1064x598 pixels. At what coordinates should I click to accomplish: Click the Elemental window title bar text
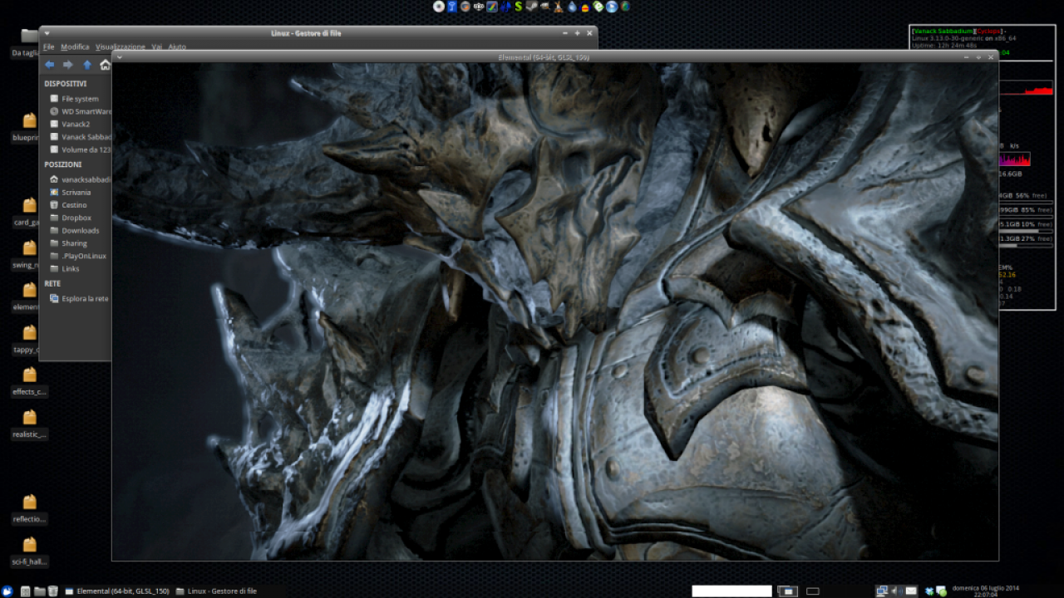544,56
